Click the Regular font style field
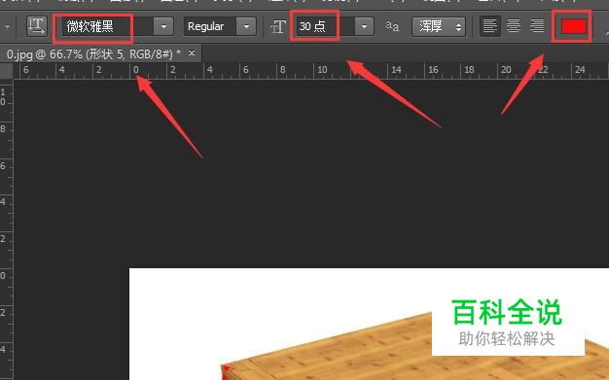Image resolution: width=609 pixels, height=380 pixels. [210, 26]
